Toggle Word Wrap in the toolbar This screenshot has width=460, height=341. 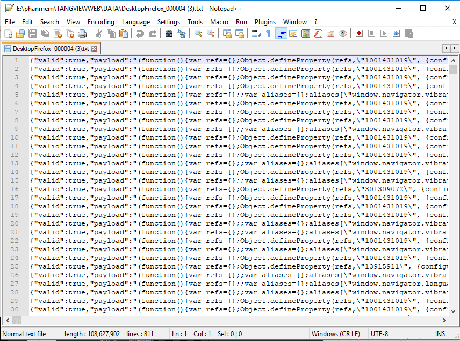(x=256, y=34)
